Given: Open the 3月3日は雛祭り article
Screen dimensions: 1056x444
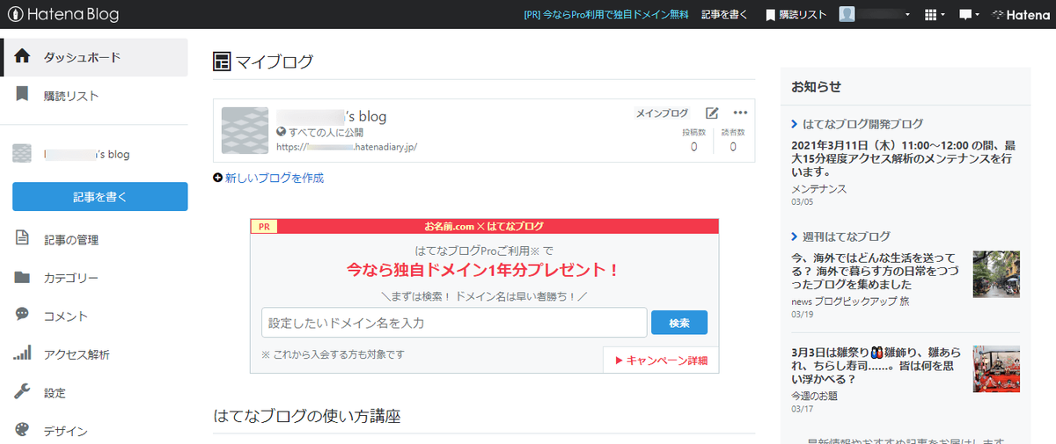Looking at the screenshot, I should (x=876, y=366).
